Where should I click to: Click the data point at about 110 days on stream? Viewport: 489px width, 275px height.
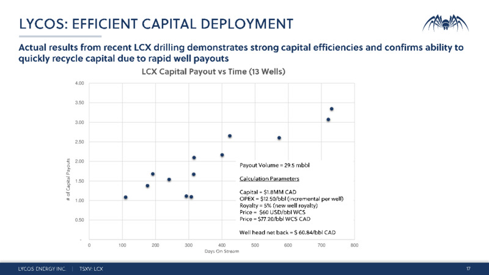coord(126,197)
